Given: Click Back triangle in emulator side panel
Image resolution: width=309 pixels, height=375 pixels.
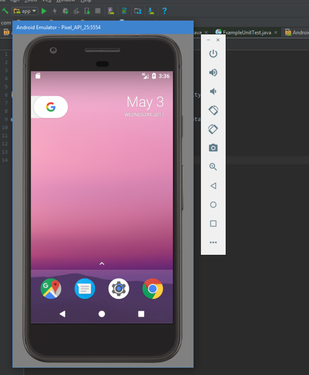Looking at the screenshot, I should pos(213,186).
